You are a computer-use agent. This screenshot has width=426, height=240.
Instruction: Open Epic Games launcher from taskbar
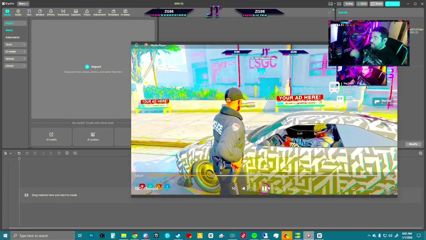click(156, 236)
